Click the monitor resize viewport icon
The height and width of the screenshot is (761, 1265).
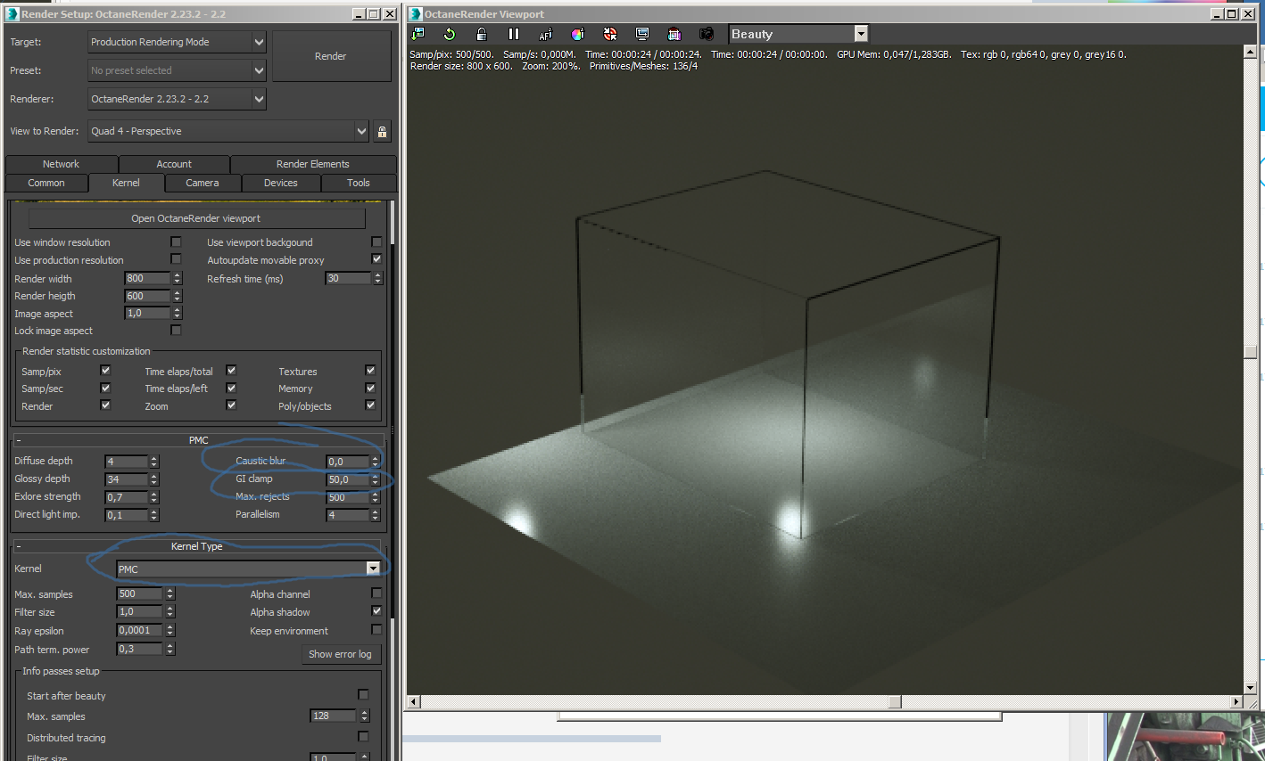(x=642, y=34)
